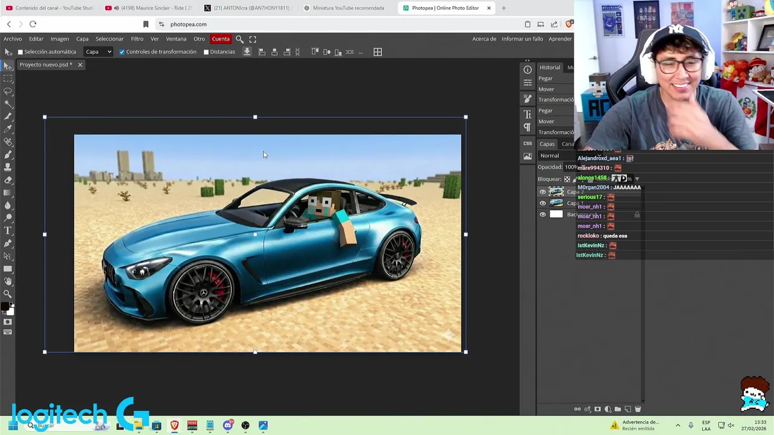
Task: Select the Lasso tool
Action: [8, 91]
